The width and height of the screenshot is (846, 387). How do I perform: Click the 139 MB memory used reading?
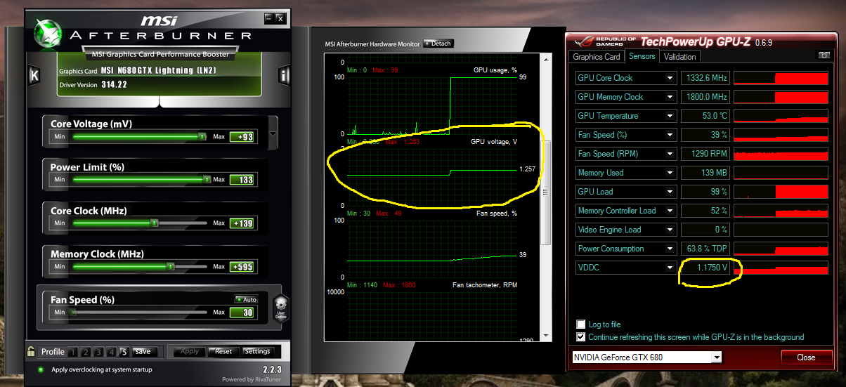[705, 173]
